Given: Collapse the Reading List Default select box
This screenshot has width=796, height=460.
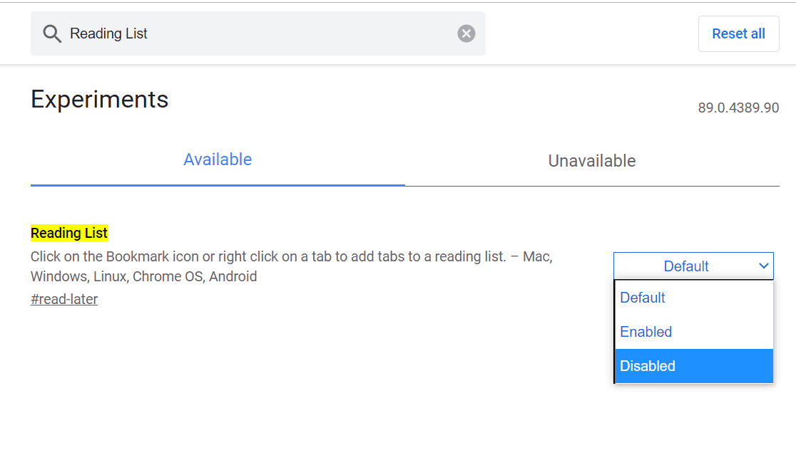Looking at the screenshot, I should coord(693,266).
